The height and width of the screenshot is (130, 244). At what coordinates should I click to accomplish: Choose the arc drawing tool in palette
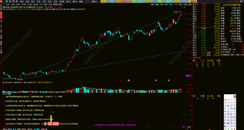pyautogui.click(x=228, y=108)
